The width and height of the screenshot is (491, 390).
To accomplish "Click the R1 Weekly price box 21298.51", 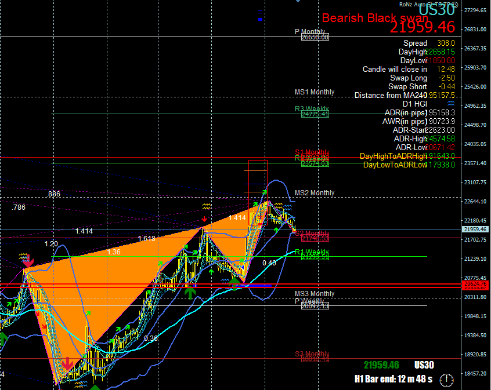I will (315, 257).
